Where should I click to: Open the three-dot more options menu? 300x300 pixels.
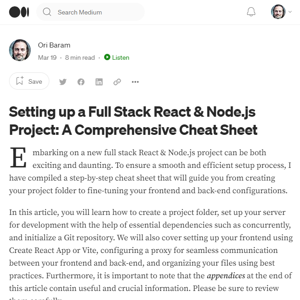coord(135,82)
